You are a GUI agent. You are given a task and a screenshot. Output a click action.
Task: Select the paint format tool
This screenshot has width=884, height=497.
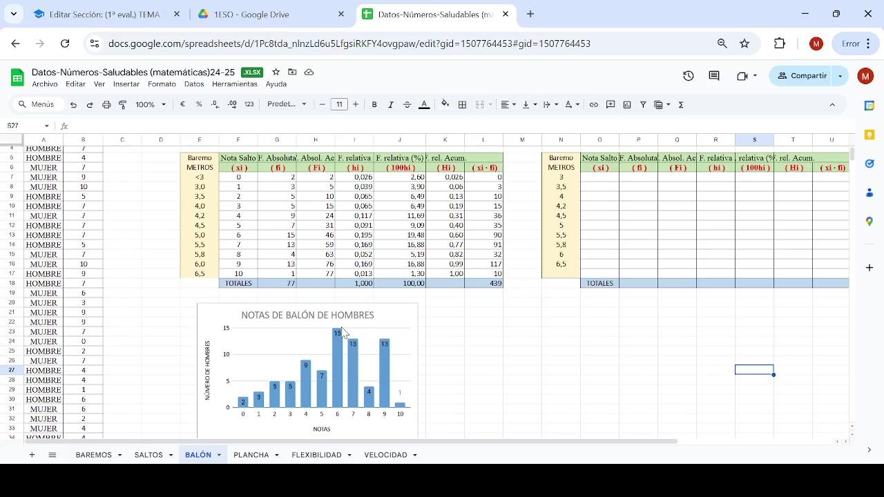123,105
